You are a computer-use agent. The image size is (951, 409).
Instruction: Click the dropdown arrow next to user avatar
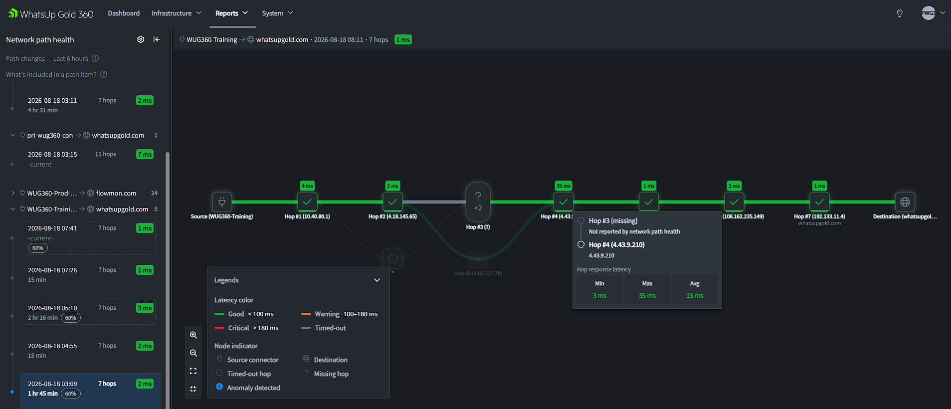pos(943,13)
